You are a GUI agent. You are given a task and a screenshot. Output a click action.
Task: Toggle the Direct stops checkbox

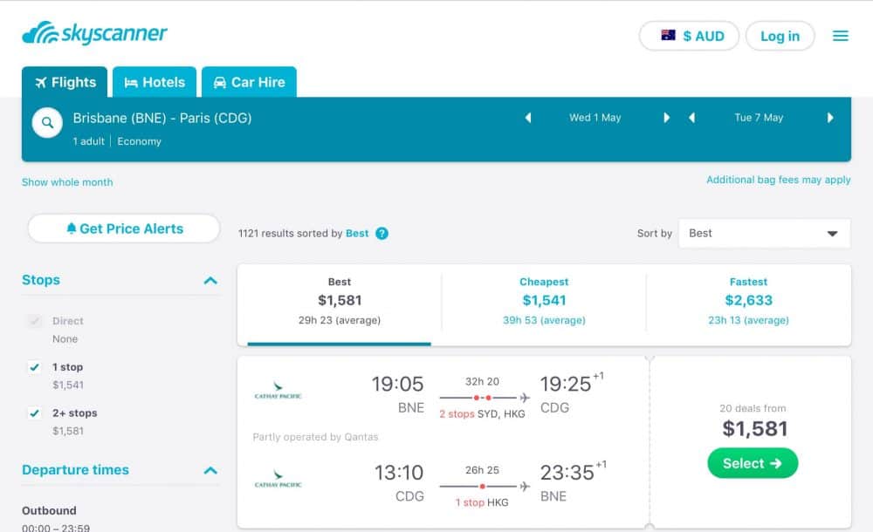pyautogui.click(x=35, y=321)
